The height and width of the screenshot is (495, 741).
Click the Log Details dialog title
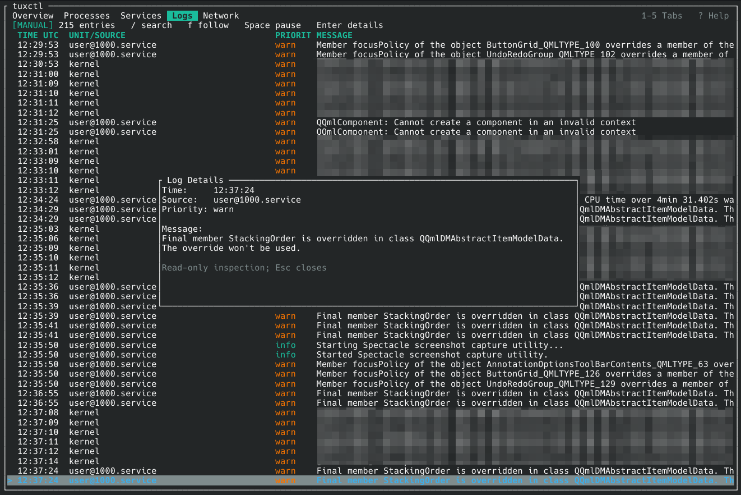[195, 180]
